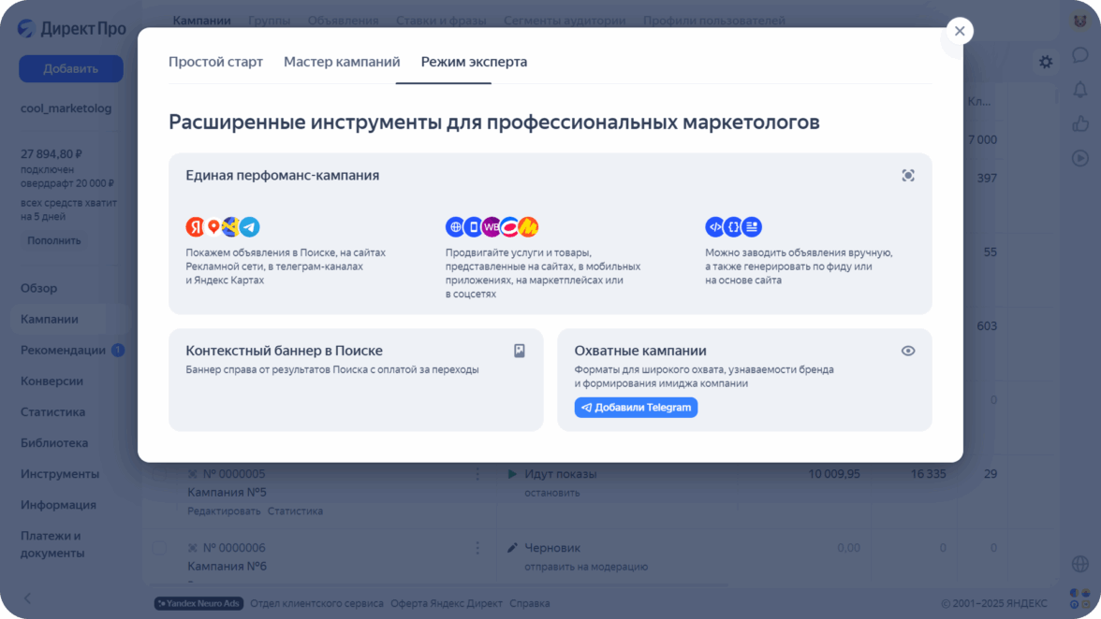Click the Wildberries WB icon

(x=492, y=226)
